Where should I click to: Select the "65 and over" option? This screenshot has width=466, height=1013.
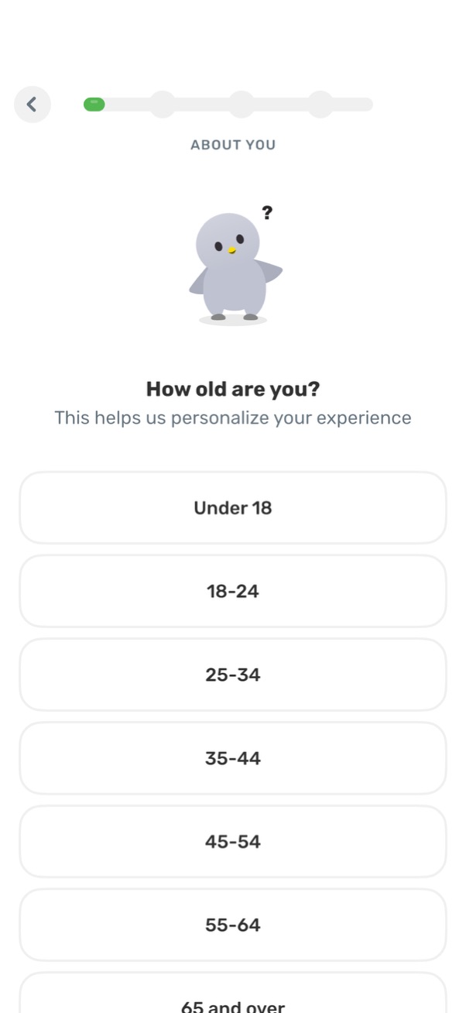(x=232, y=1003)
